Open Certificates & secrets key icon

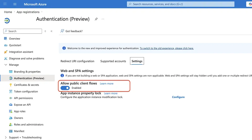coord(10,85)
